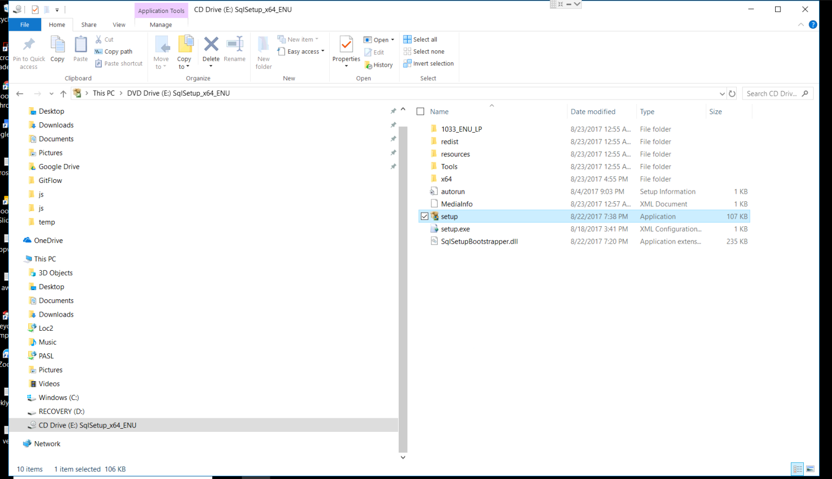Click the Select all button
The height and width of the screenshot is (479, 832).
tap(420, 40)
